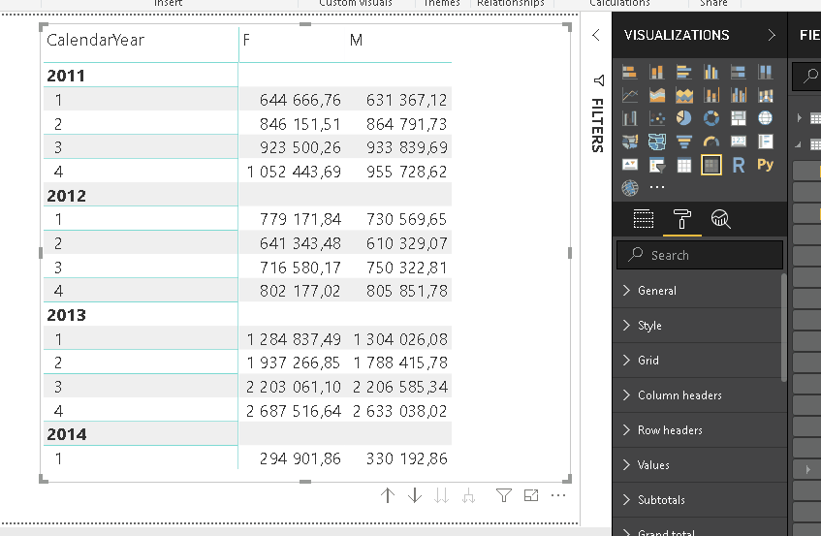Select the Card visual
Viewport: 821px width, 536px height.
click(x=739, y=142)
